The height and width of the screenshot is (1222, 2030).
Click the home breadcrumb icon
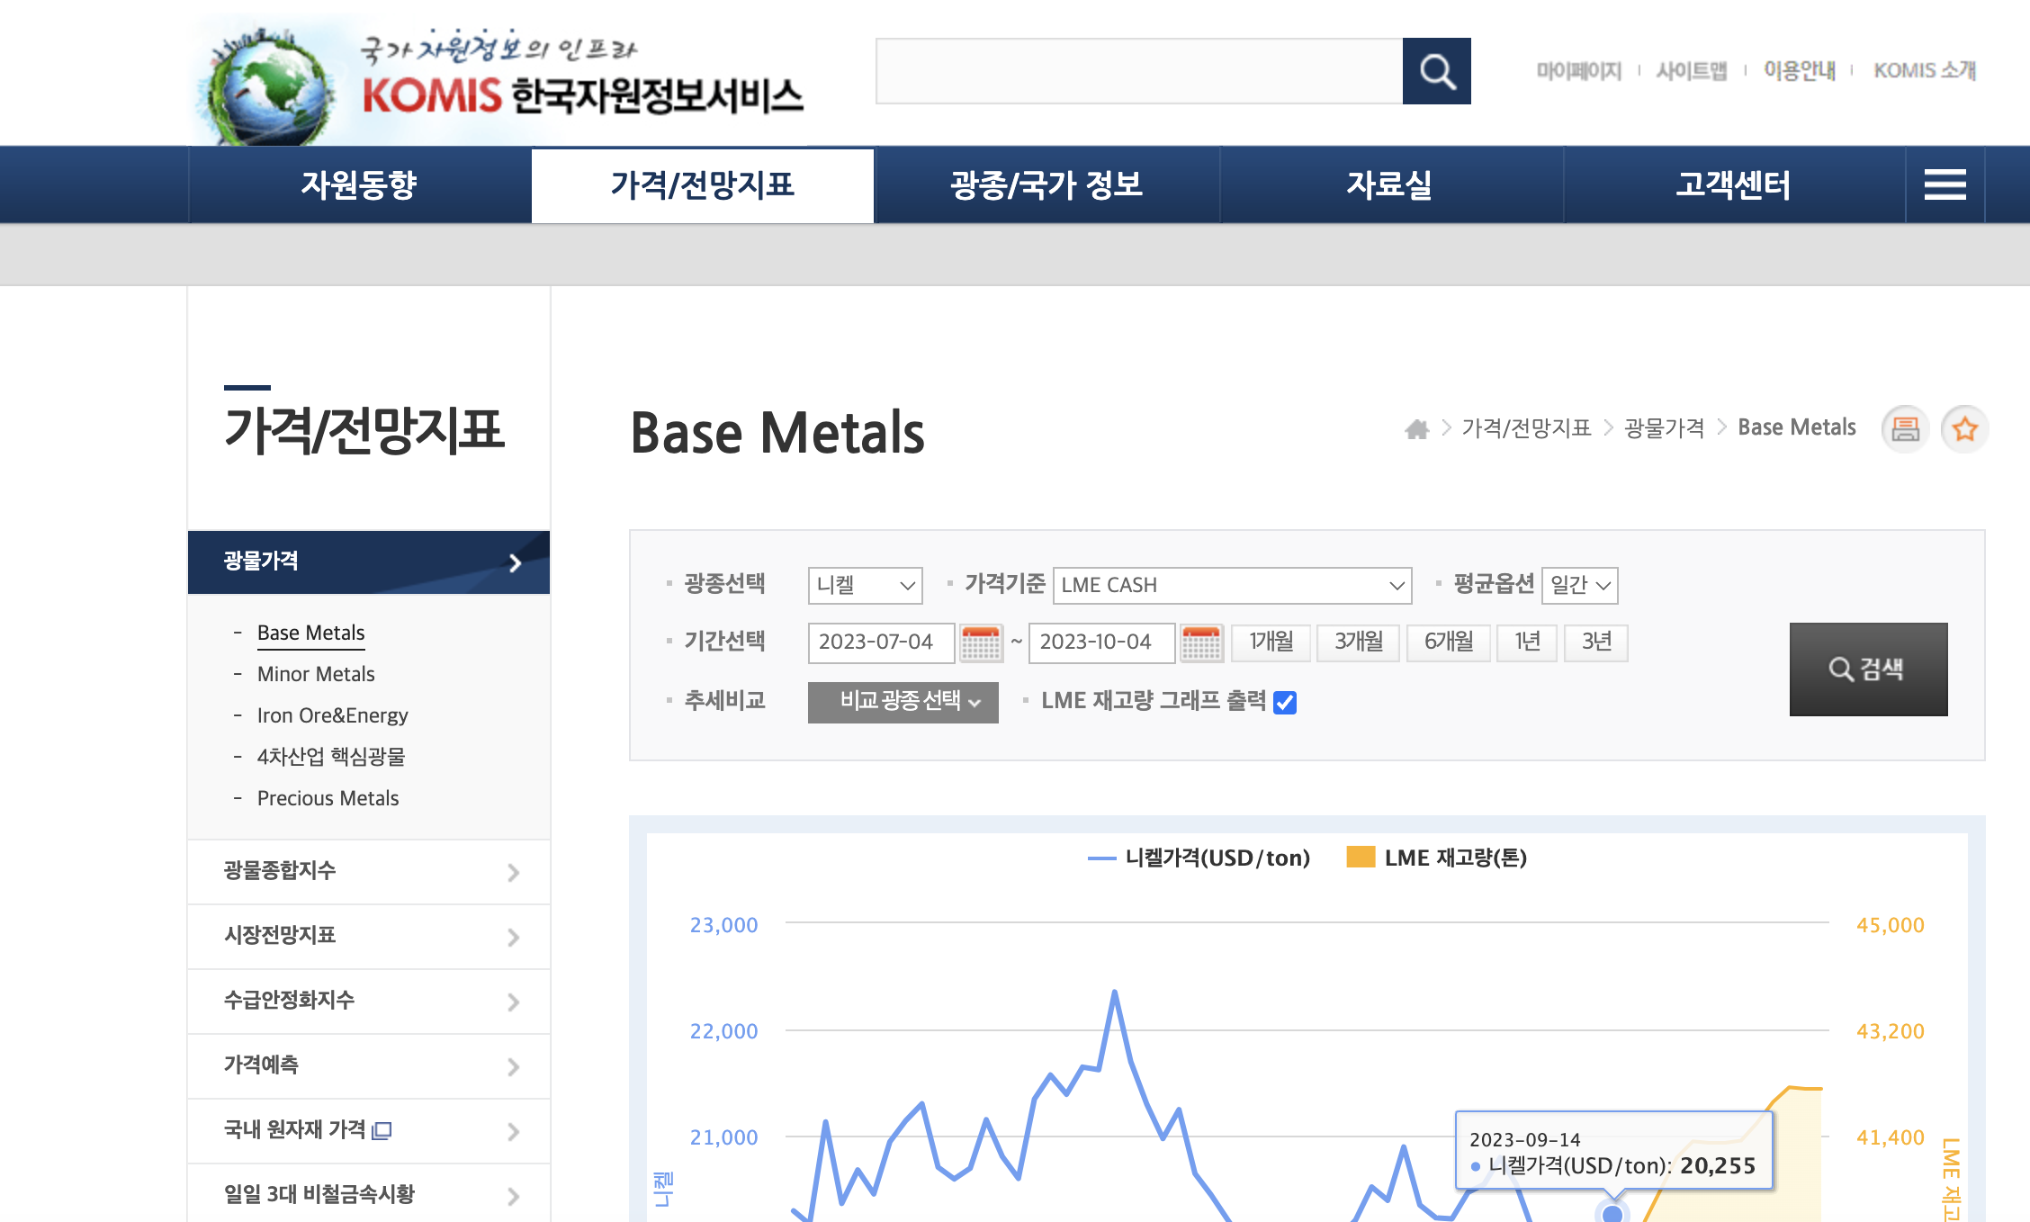[1416, 429]
